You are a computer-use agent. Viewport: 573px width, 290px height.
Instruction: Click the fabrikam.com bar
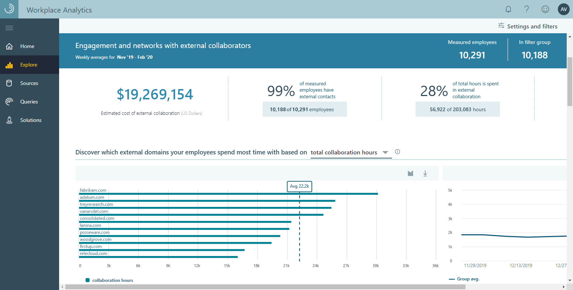coord(228,194)
